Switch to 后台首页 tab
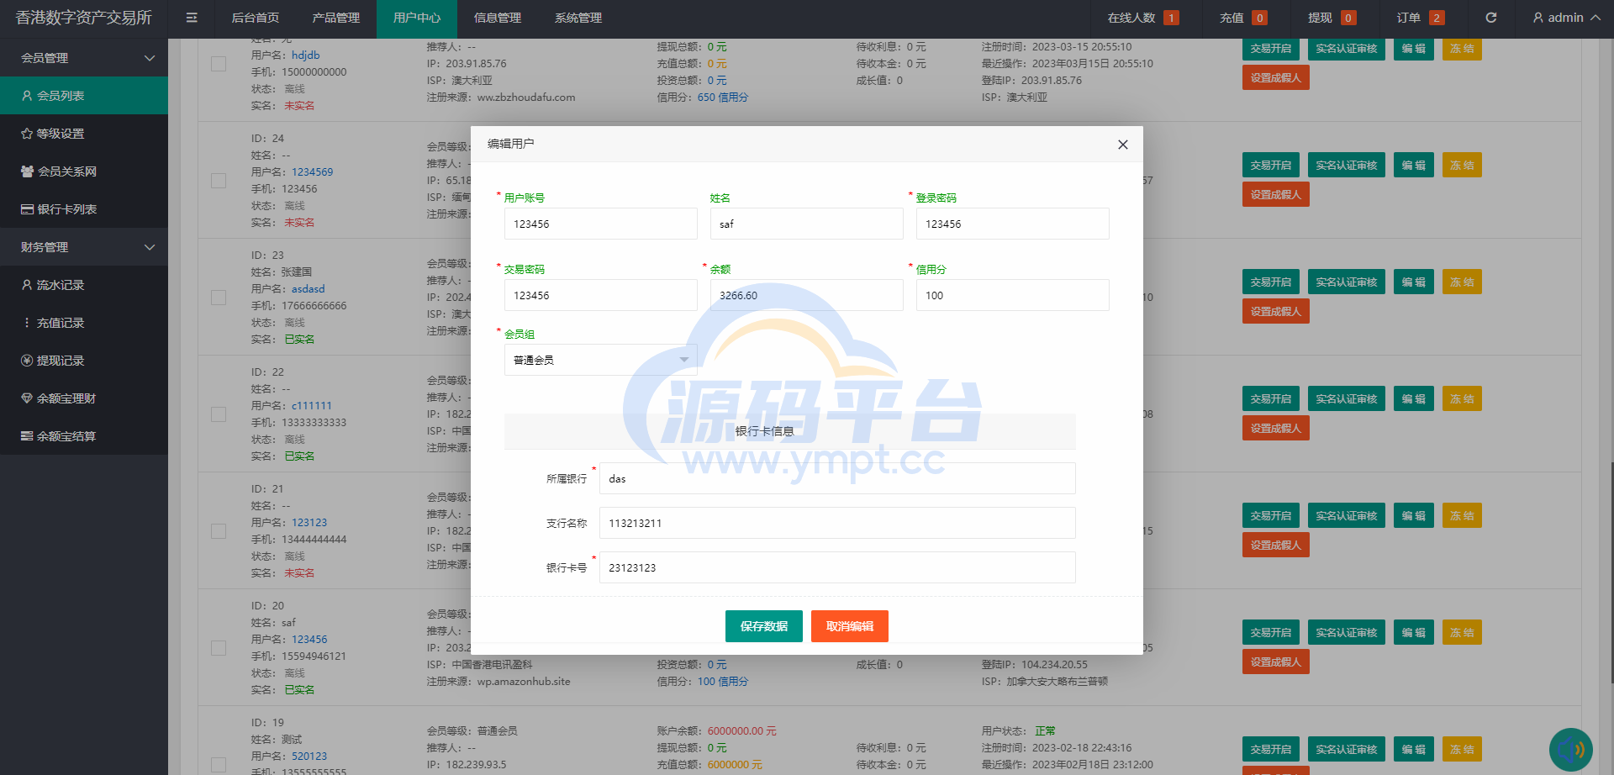 click(256, 18)
